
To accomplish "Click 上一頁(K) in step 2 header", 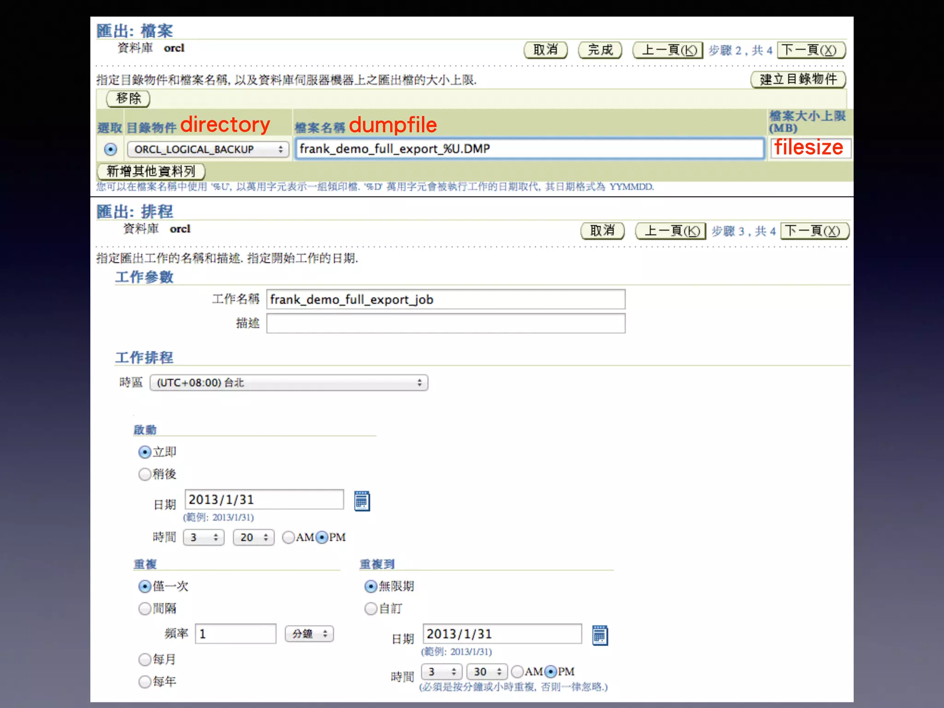I will tap(668, 50).
